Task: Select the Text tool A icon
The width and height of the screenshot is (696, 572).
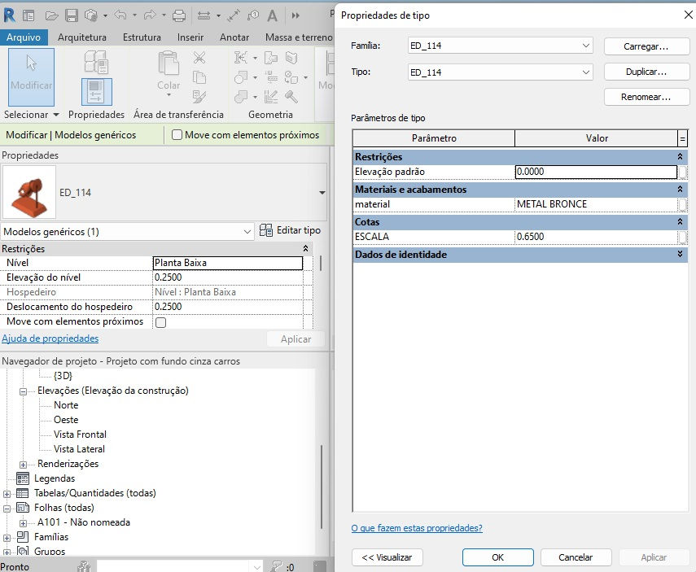Action: click(x=272, y=16)
